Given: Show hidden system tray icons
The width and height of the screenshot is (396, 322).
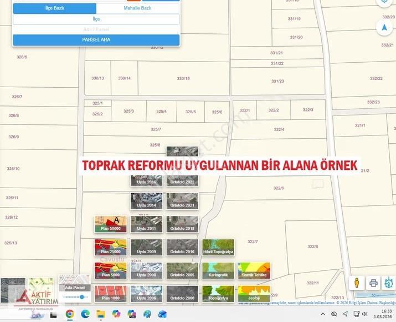Looking at the screenshot, I should point(323,314).
